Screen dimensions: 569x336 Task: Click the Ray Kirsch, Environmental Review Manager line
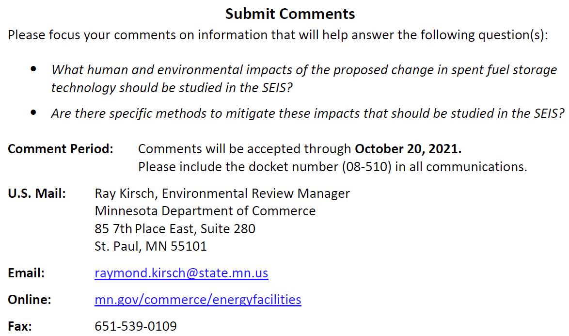pyautogui.click(x=222, y=193)
